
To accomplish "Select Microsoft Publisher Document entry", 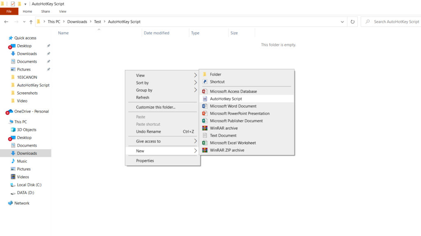I will pyautogui.click(x=247, y=121).
